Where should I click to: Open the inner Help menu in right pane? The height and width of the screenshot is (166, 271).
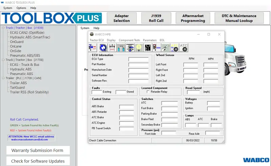click(97, 28)
